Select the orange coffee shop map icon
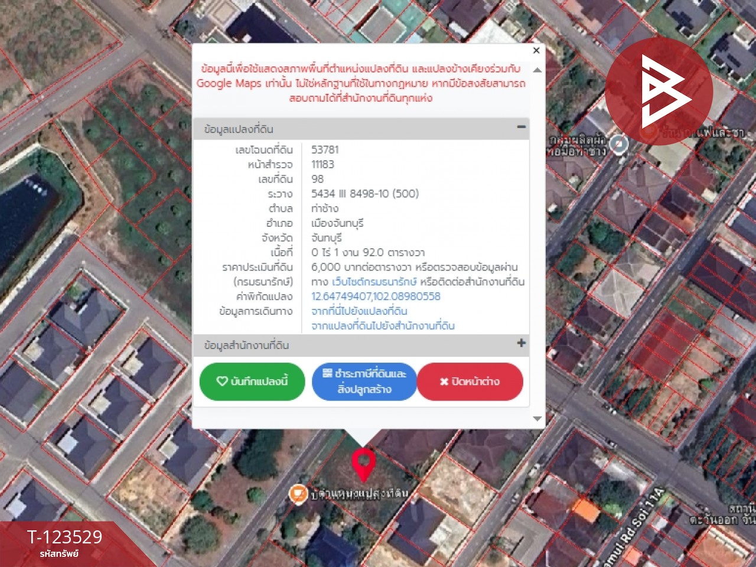756x567 pixels. [x=298, y=493]
